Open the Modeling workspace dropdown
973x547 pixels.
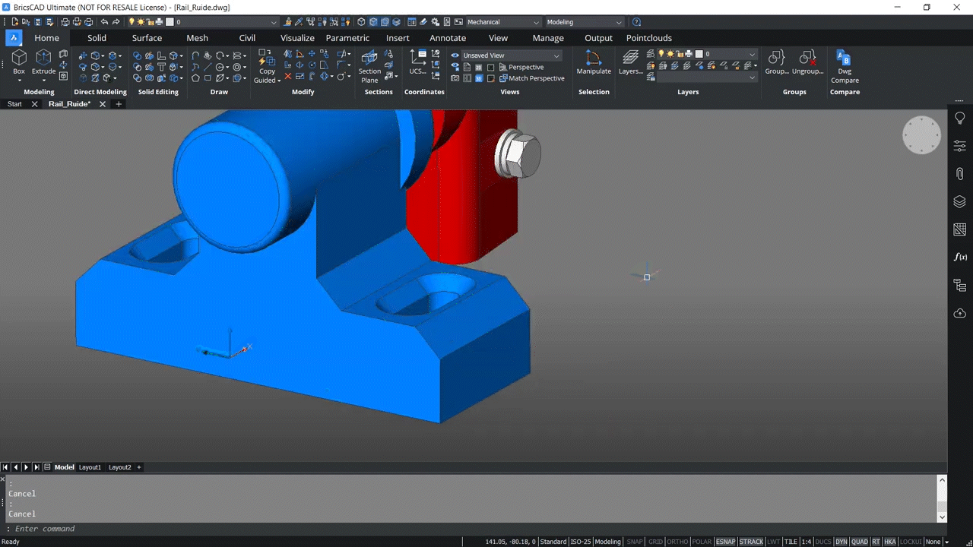point(584,22)
